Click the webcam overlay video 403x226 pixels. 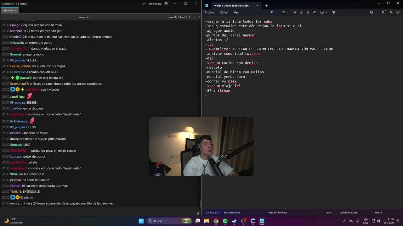point(201,147)
